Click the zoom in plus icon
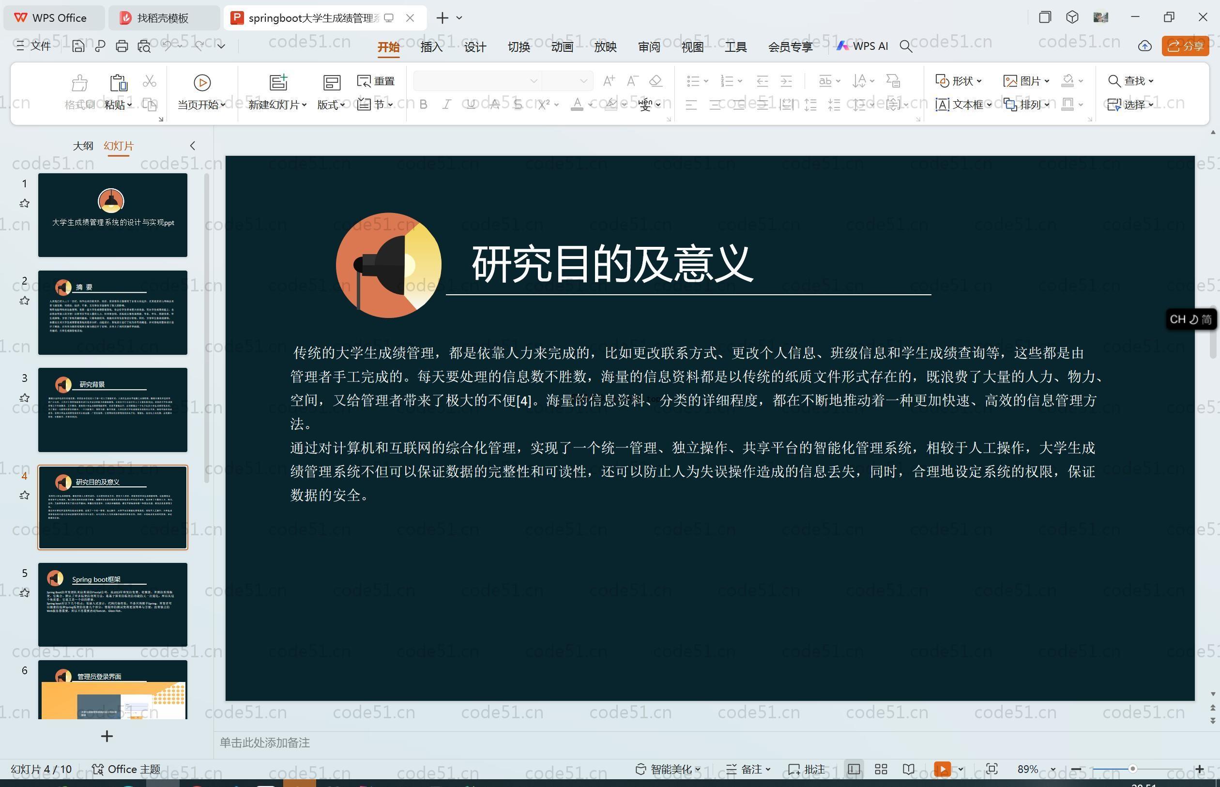The height and width of the screenshot is (787, 1220). click(1200, 769)
